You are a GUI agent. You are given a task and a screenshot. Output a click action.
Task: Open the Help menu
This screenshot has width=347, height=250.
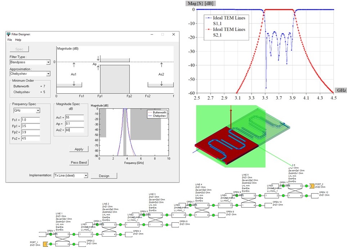[18, 40]
